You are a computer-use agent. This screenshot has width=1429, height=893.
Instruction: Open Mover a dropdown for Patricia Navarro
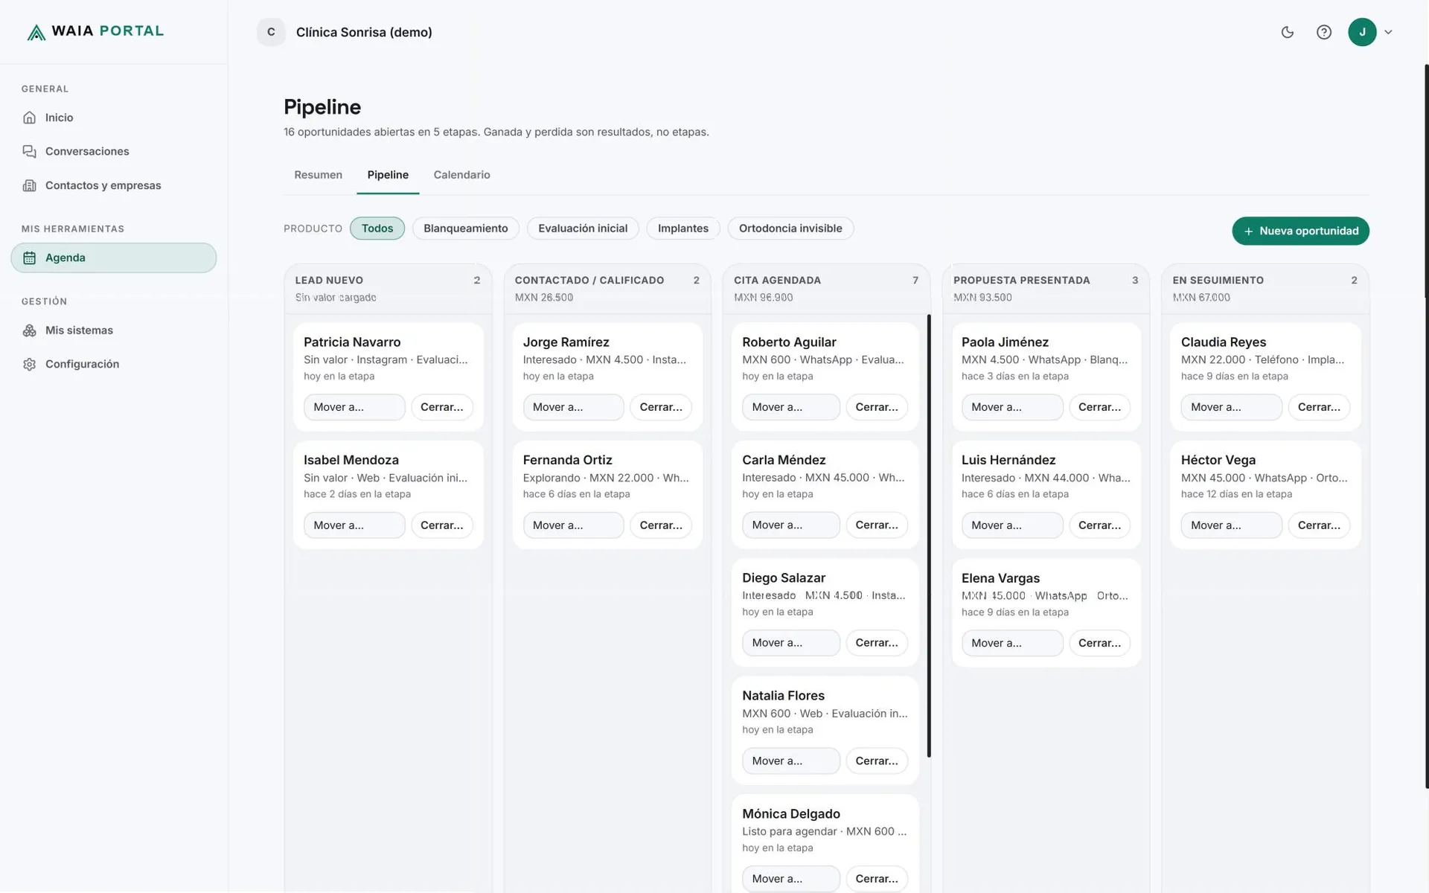354,407
